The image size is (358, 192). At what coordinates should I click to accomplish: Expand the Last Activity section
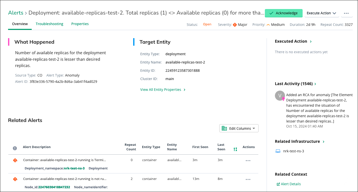click(x=315, y=84)
